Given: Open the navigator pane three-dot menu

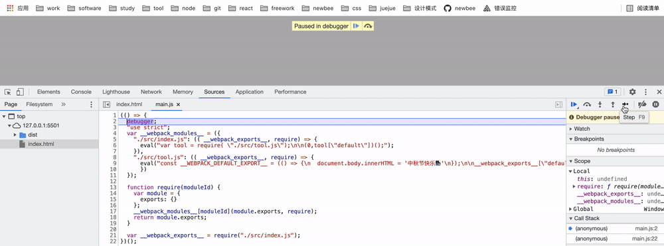Looking at the screenshot, I should 91,104.
